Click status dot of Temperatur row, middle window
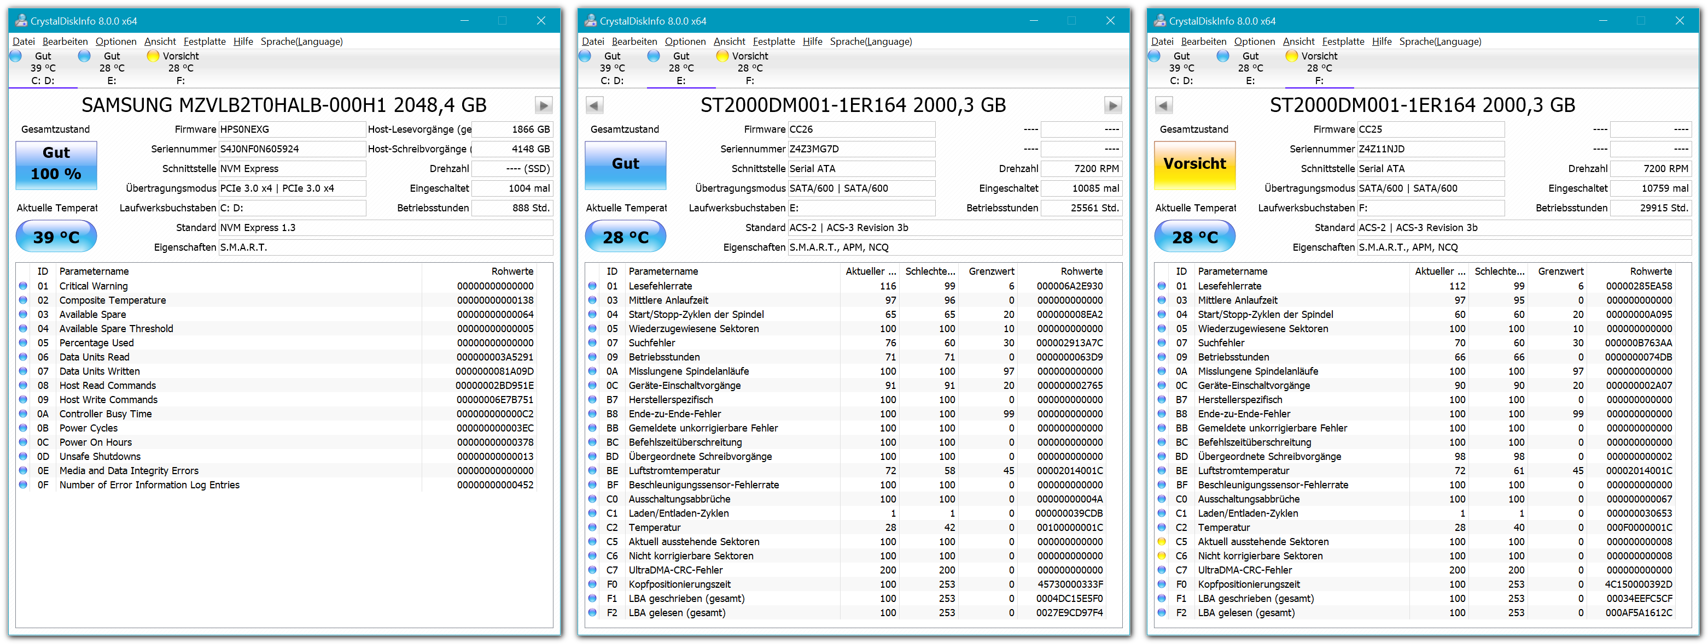Viewport: 1708px width, 644px height. click(592, 528)
